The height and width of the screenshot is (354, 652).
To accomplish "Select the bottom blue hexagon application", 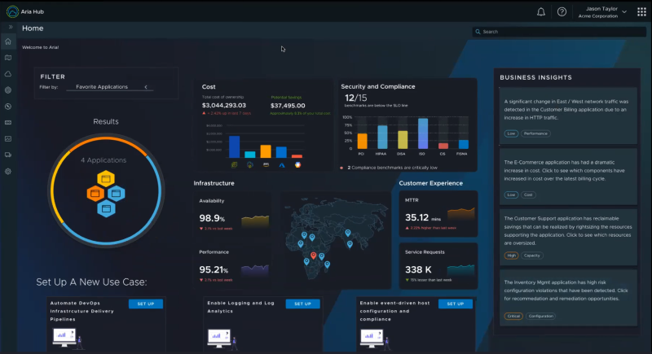I will tap(106, 209).
